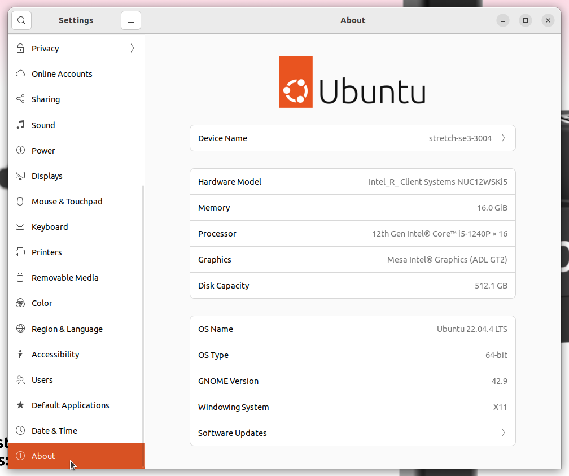Viewport: 569px width, 476px height.
Task: Click Intel_R_ Client Systems NUC12WSKi5 text
Action: tap(438, 182)
